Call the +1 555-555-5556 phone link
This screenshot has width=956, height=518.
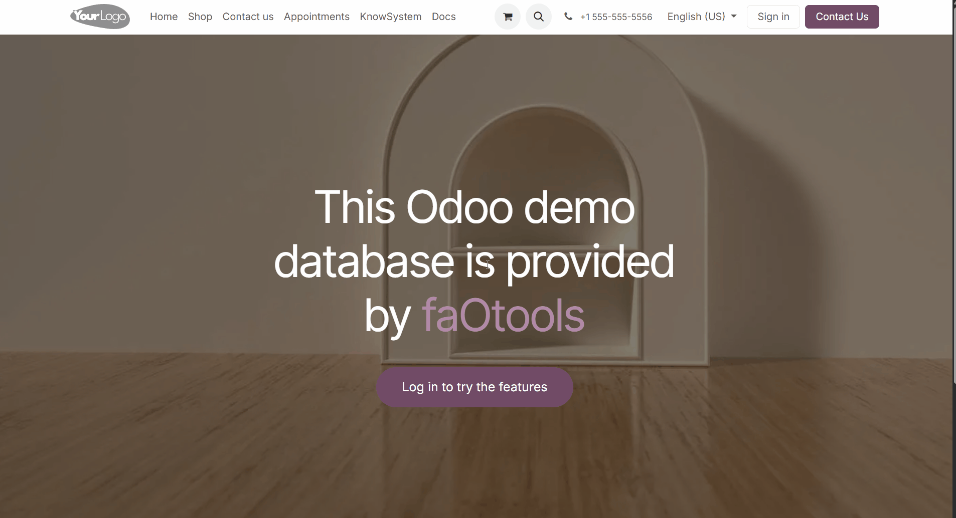[616, 17]
